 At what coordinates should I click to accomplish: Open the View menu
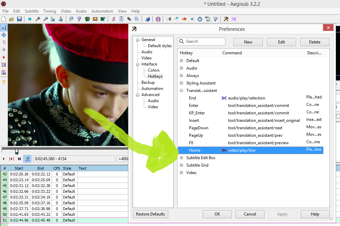122,11
